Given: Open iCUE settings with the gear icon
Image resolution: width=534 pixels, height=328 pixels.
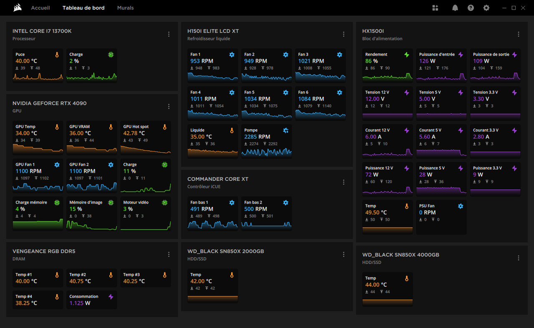Looking at the screenshot, I should coord(486,8).
